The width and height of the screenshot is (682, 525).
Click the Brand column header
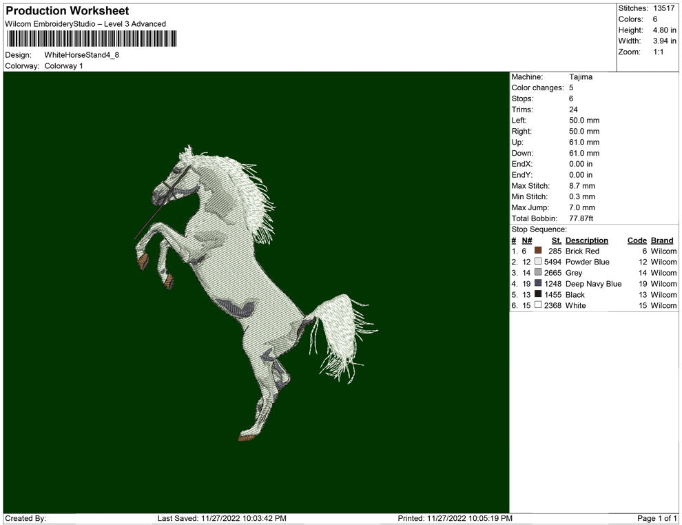(662, 240)
